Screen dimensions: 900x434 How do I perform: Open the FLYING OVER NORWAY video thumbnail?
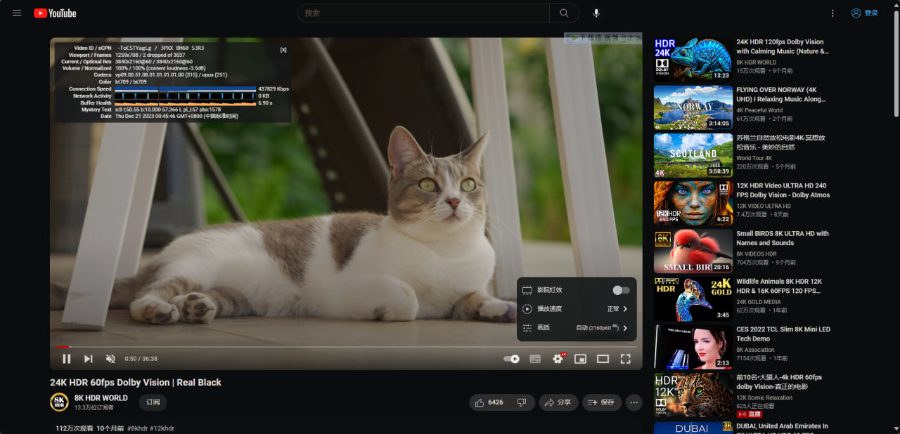pos(693,108)
